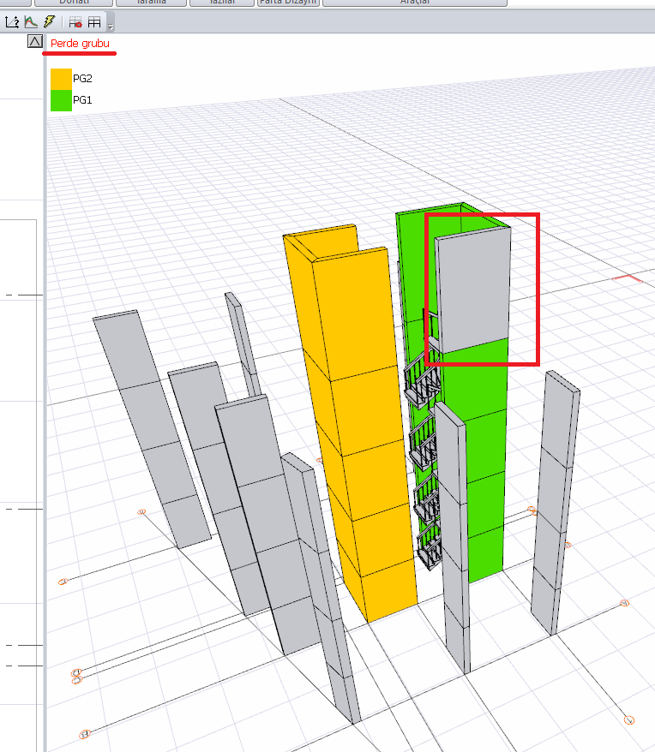Click the green PG1 color swatch

[61, 100]
